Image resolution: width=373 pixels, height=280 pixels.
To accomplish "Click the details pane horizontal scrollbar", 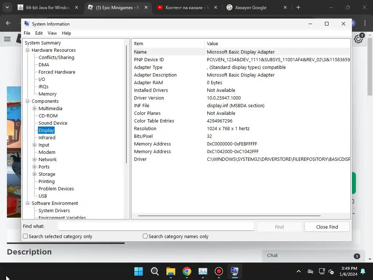I will tap(229, 216).
